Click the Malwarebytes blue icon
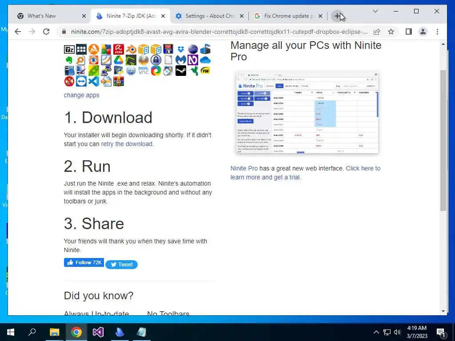 click(180, 60)
